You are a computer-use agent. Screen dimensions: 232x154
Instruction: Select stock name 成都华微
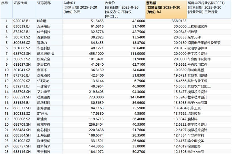44,124
